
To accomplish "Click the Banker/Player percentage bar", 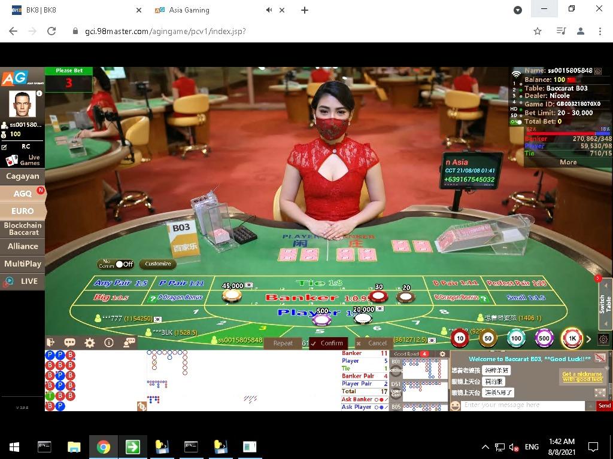I will pyautogui.click(x=567, y=133).
